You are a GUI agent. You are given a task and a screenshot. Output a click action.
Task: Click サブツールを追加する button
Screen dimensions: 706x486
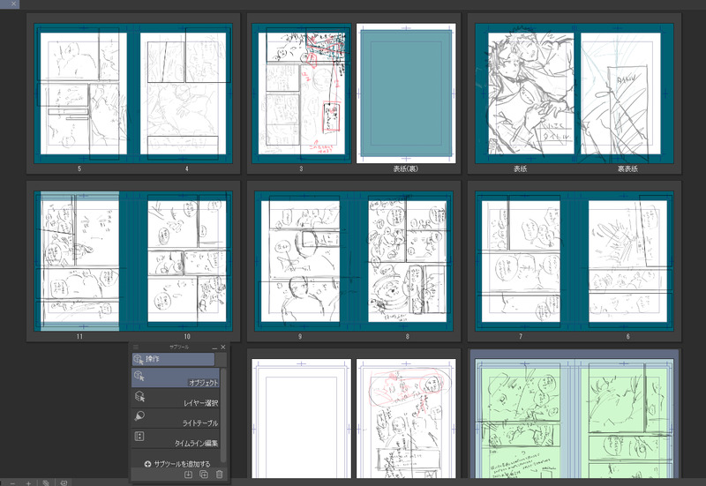pos(177,463)
